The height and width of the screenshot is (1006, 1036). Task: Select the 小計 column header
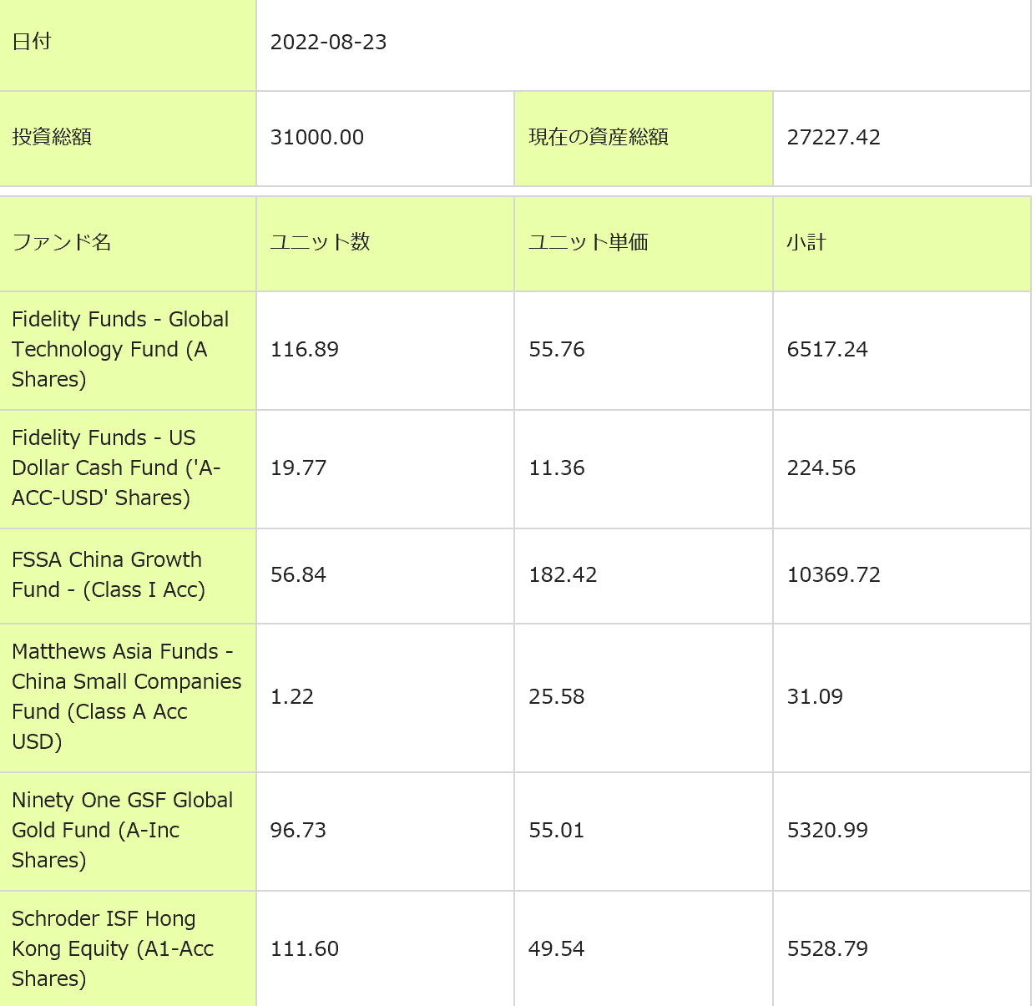point(806,243)
